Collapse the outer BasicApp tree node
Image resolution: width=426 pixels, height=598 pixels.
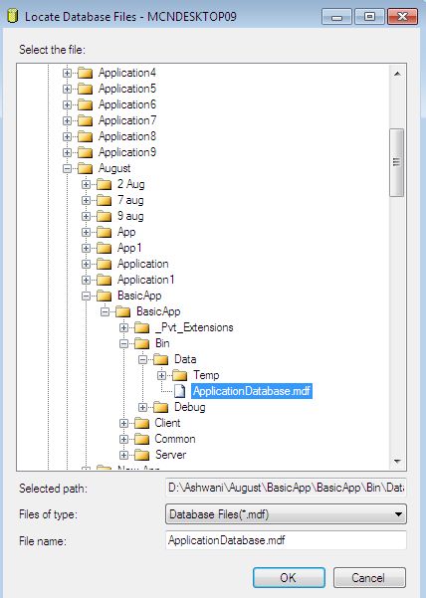tap(87, 296)
